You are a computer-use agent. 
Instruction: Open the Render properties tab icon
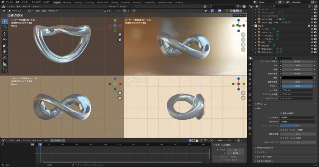pos(250,70)
